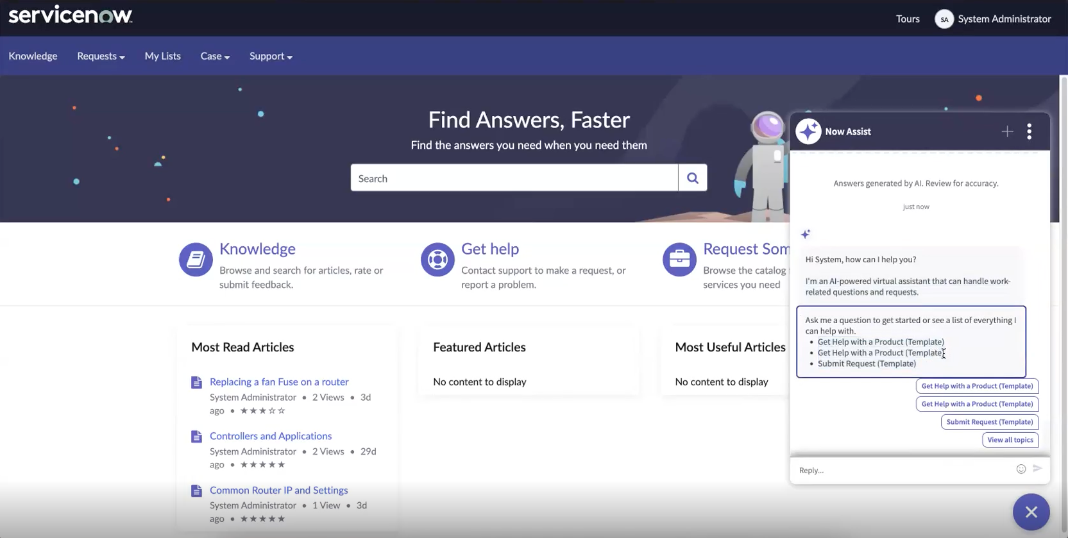
Task: Start a new Now Assist conversation
Action: coord(1007,131)
